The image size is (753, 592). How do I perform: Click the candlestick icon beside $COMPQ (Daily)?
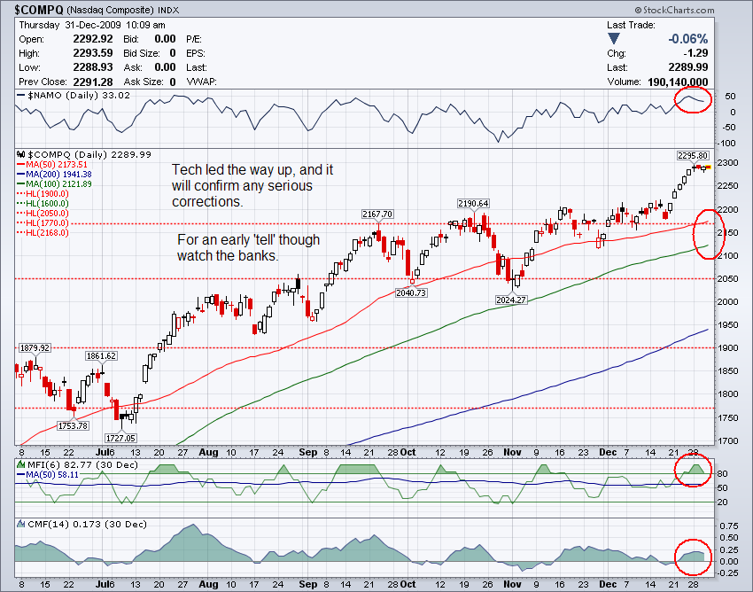[20, 155]
